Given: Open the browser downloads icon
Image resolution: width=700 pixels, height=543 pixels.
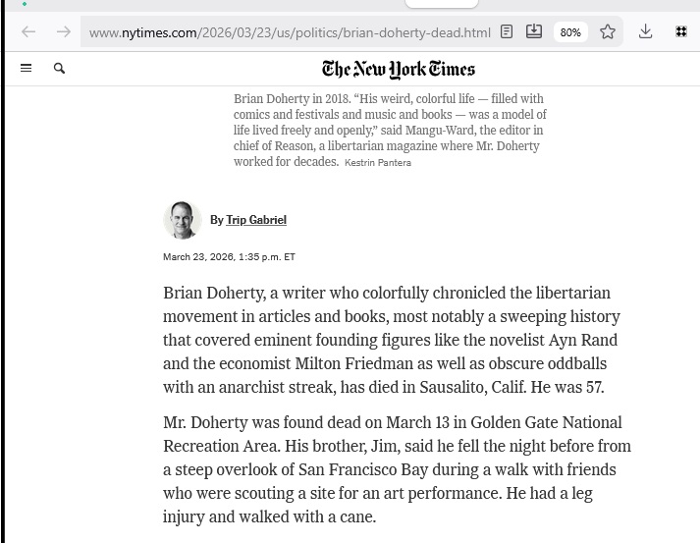Looking at the screenshot, I should pyautogui.click(x=645, y=32).
